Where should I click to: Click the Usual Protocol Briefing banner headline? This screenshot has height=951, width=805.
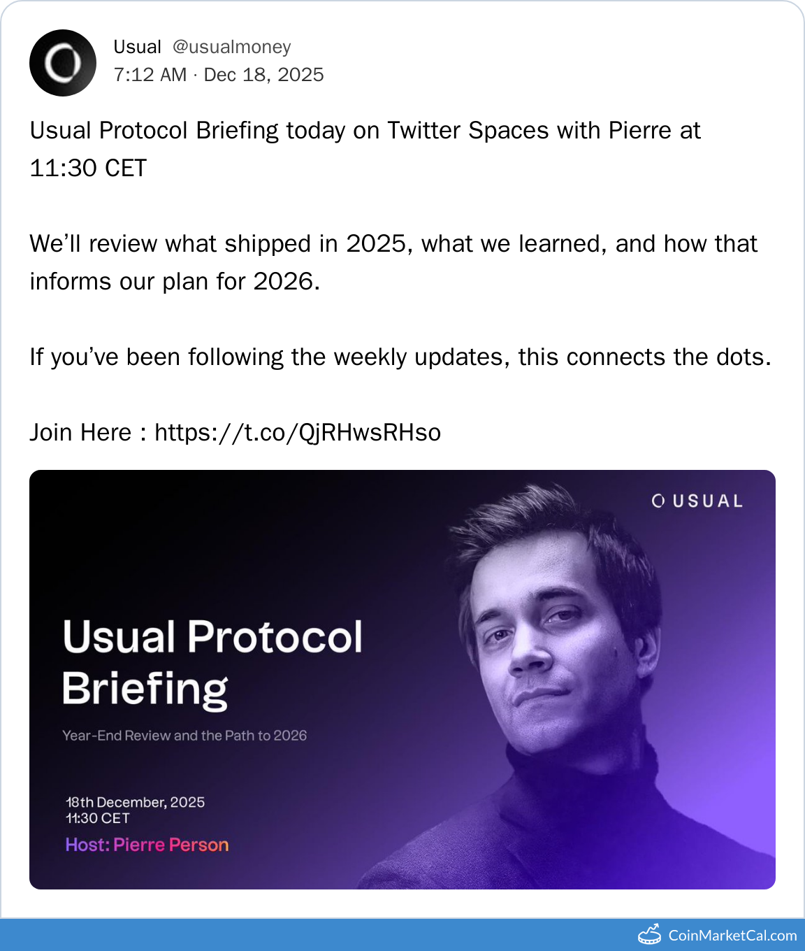click(212, 662)
